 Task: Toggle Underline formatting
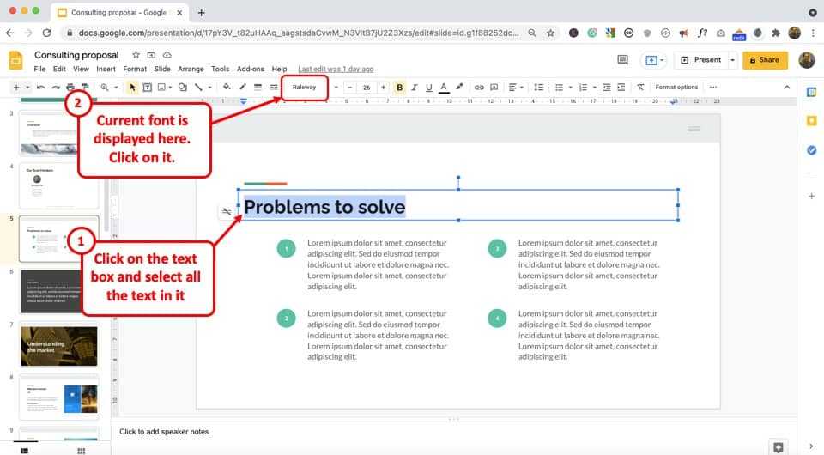click(428, 87)
